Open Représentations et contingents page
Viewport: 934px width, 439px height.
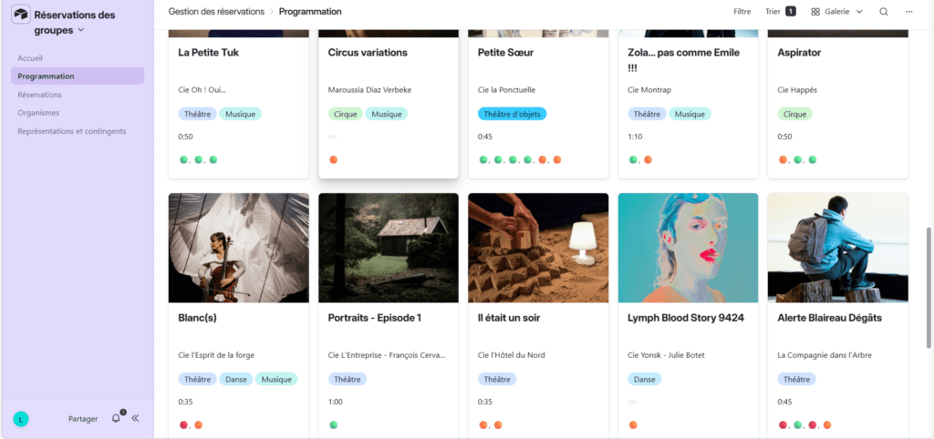pyautogui.click(x=72, y=131)
